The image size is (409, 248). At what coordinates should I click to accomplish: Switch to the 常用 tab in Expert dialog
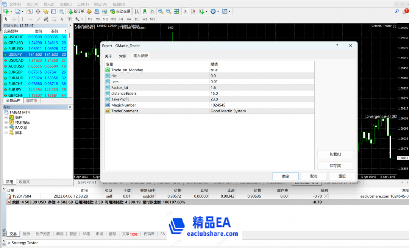(x=123, y=56)
